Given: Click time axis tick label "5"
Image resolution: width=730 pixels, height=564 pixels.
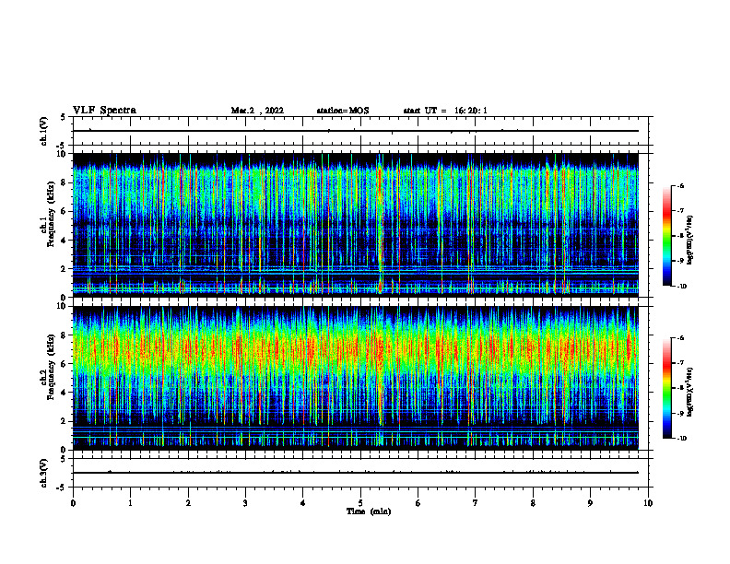Looking at the screenshot, I should coord(360,503).
